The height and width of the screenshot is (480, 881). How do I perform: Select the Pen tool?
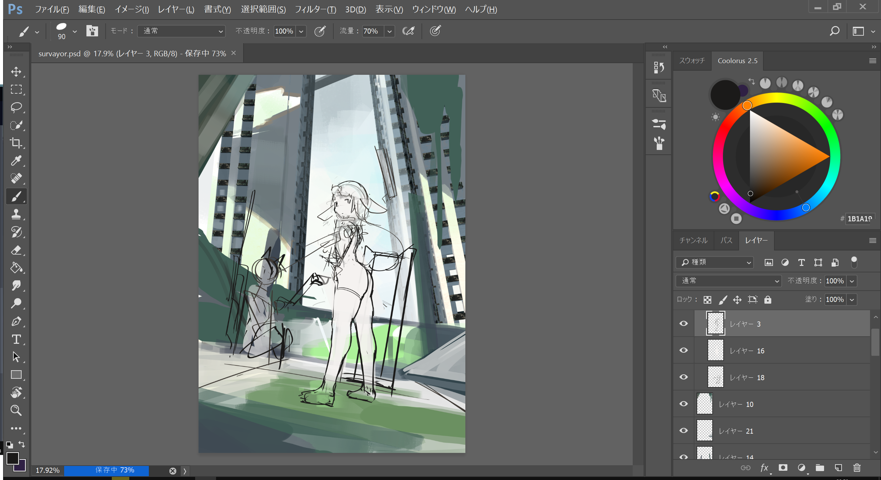(x=16, y=321)
